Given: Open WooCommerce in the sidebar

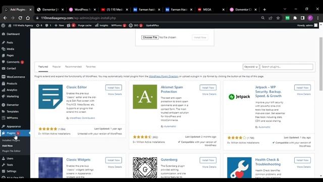Looking at the screenshot, I should pyautogui.click(x=16, y=77).
